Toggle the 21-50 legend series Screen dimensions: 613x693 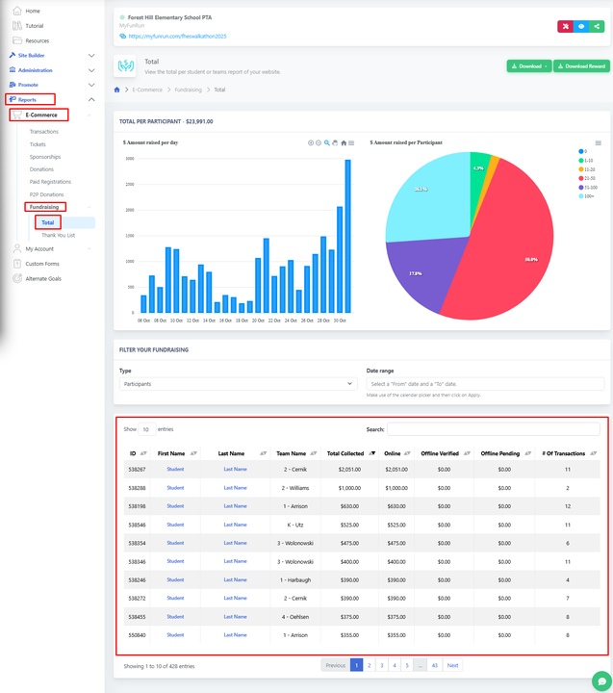[587, 178]
